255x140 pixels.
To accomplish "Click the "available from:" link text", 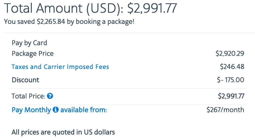I will (x=84, y=110).
